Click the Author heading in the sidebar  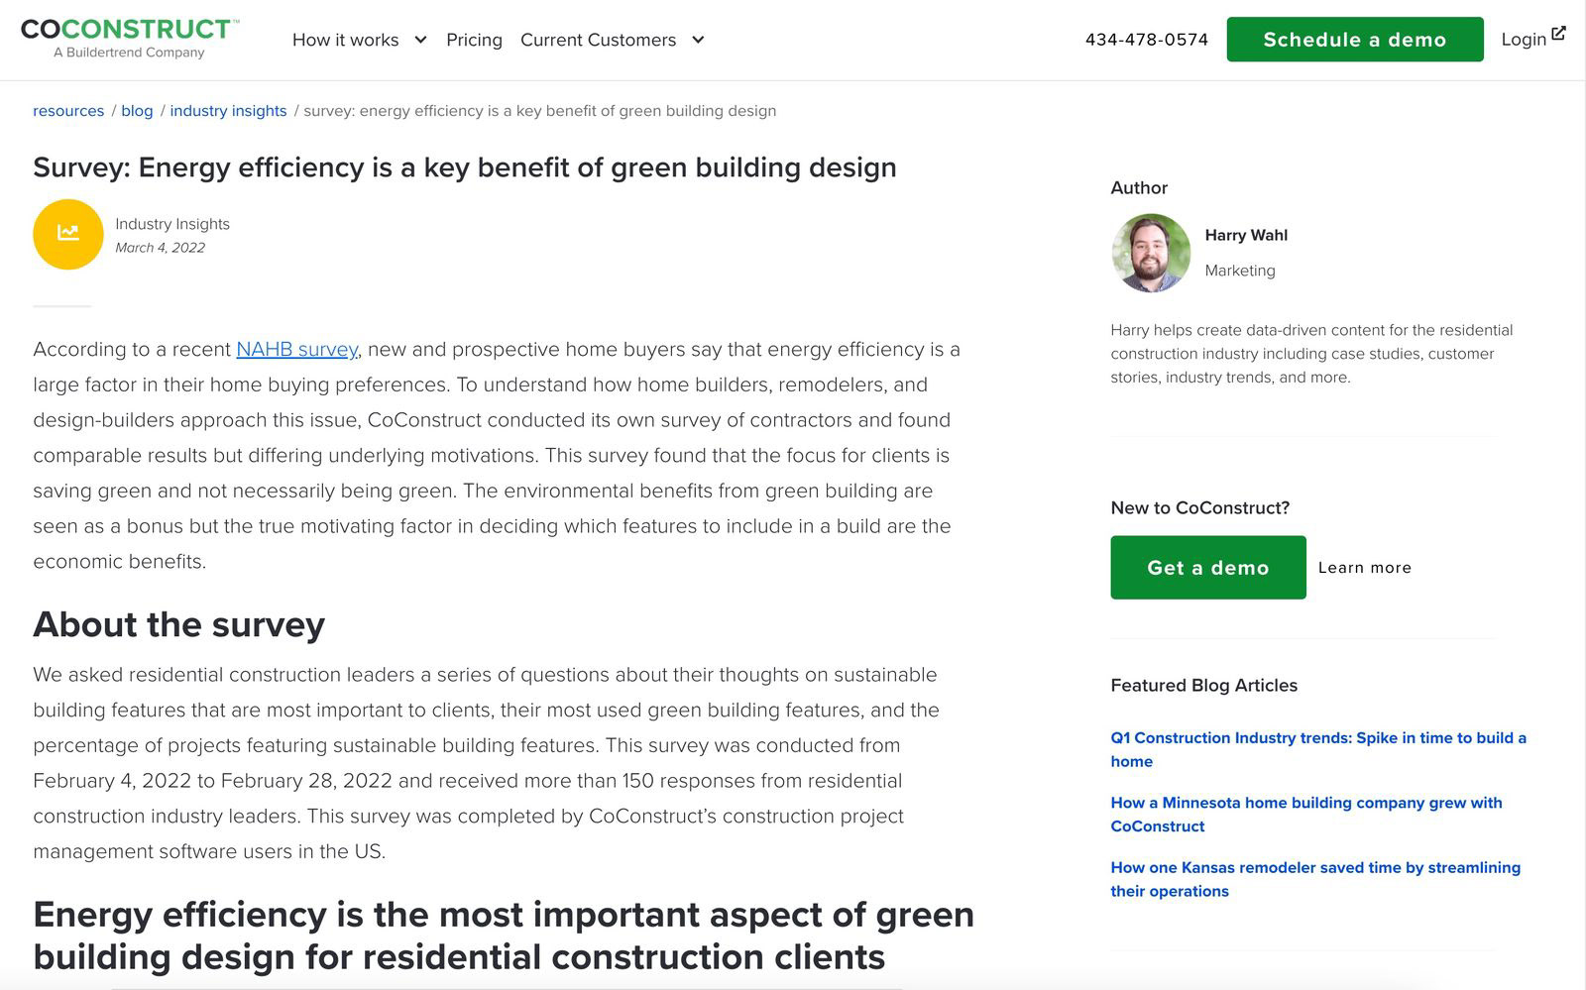(1139, 187)
